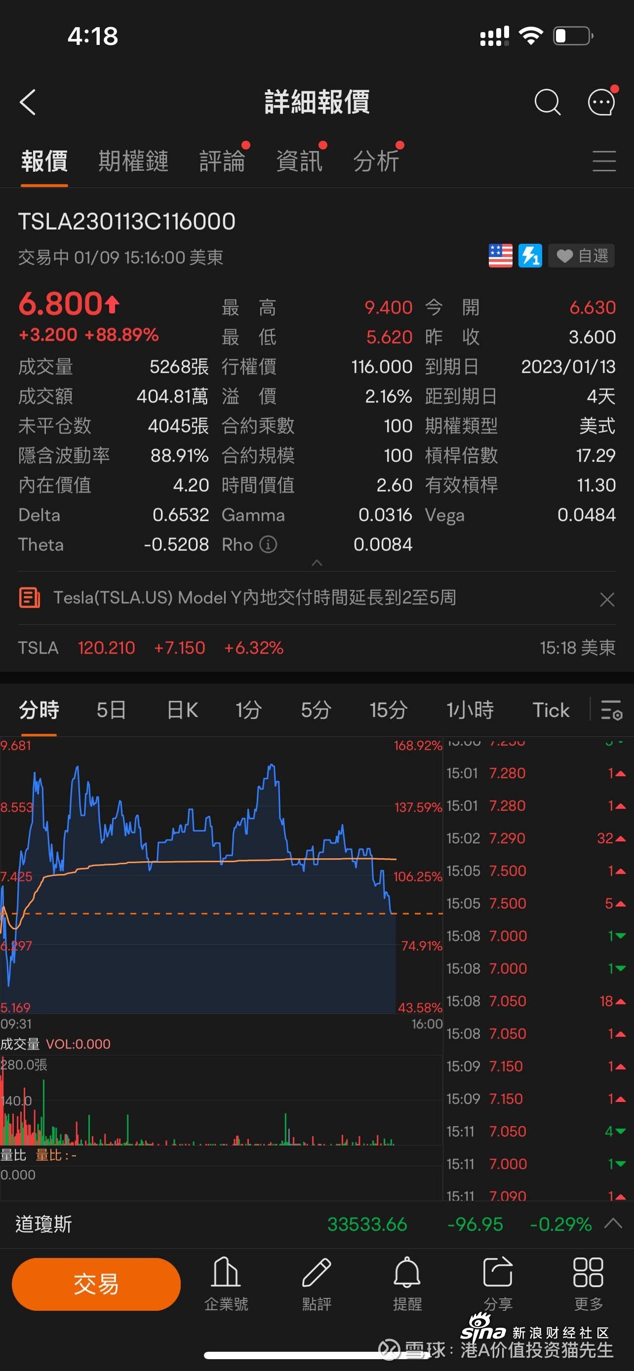Image resolution: width=634 pixels, height=1371 pixels.
Task: Tap the US flag market icon
Action: click(x=500, y=256)
